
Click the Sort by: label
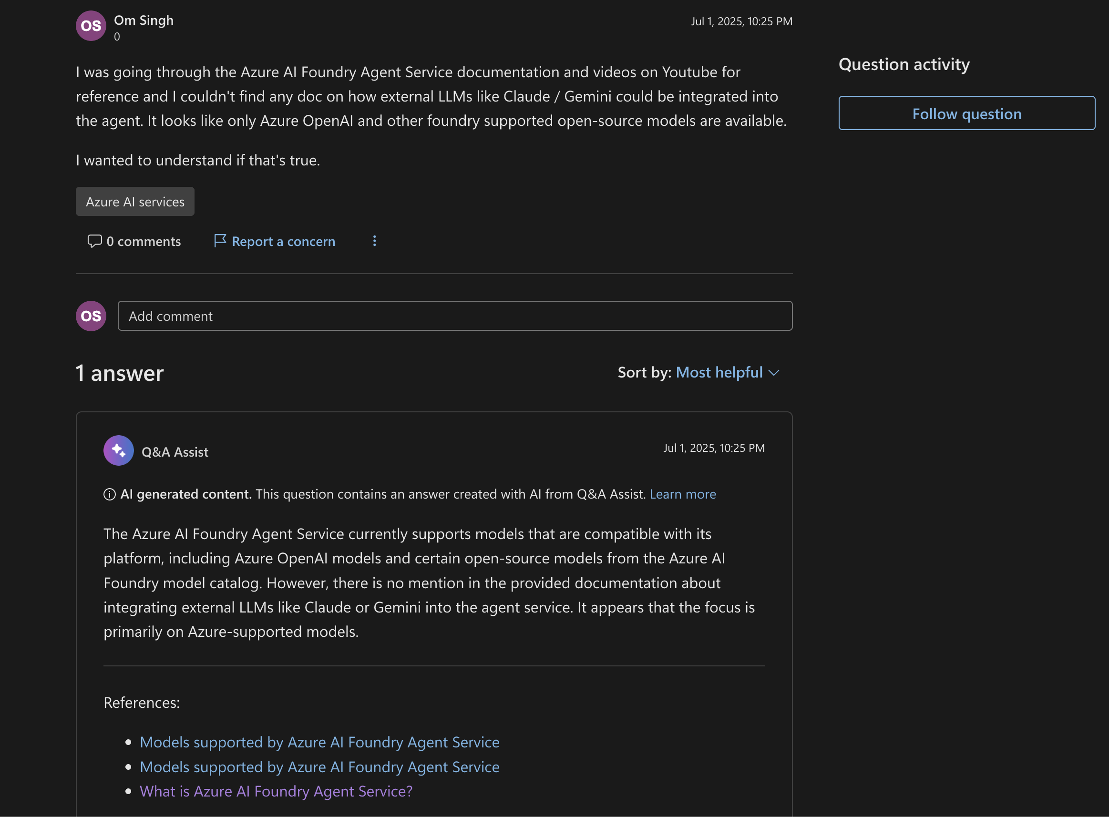point(645,372)
